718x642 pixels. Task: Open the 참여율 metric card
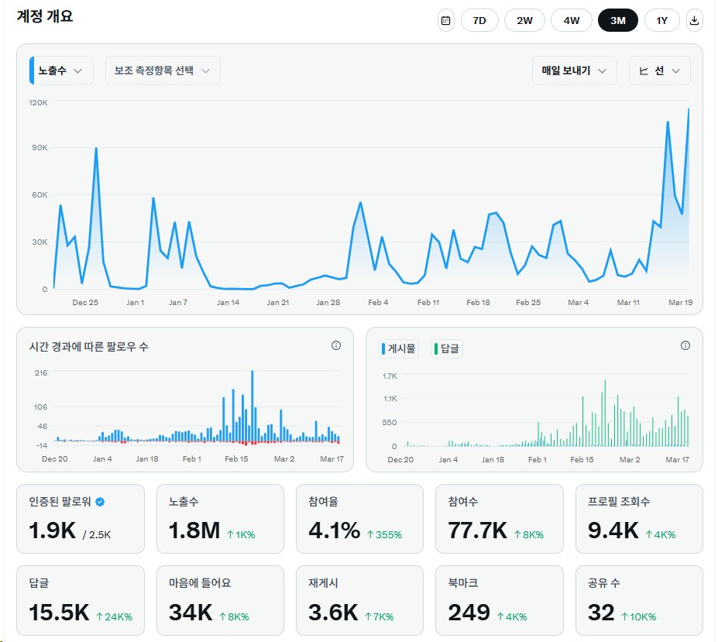tap(359, 518)
